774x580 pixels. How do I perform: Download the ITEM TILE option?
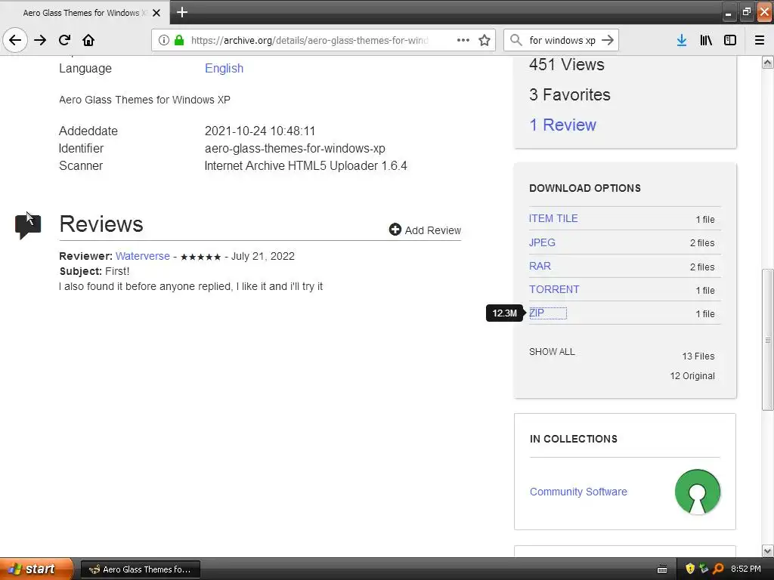(x=553, y=218)
